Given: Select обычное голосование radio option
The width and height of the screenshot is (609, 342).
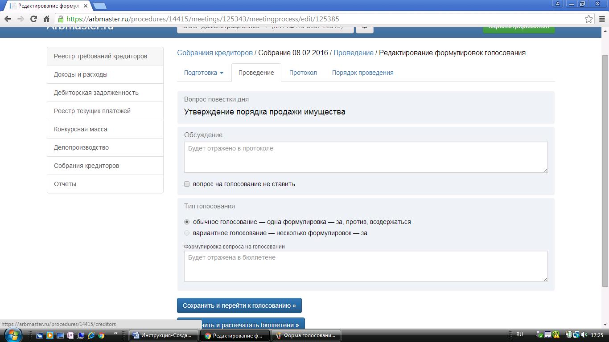Looking at the screenshot, I should coord(187,222).
